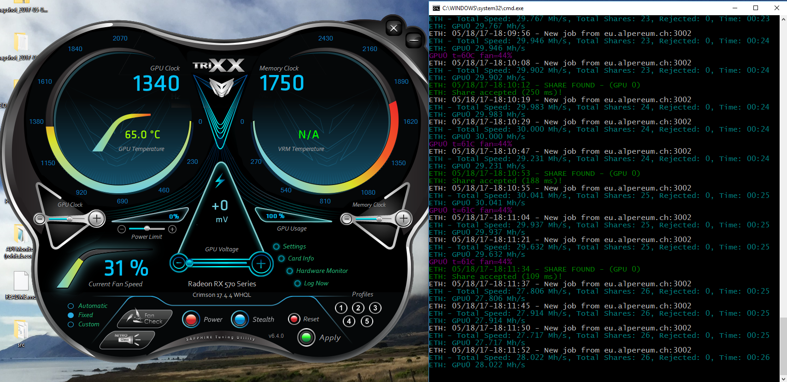Open README.md file on desktop

(x=20, y=286)
